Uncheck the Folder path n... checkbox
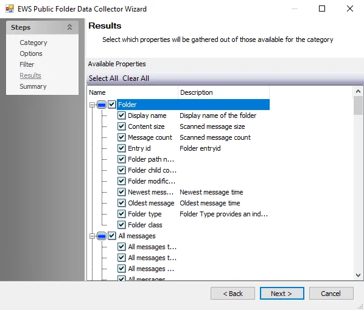The image size is (364, 310). coord(121,159)
